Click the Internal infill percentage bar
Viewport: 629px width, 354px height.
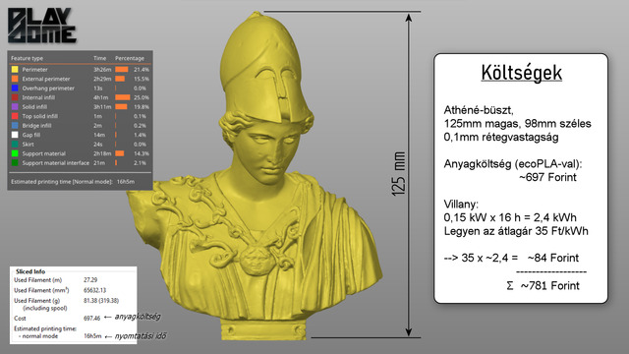click(x=123, y=97)
